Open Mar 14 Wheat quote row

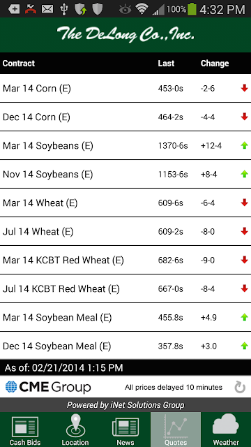tap(125, 203)
